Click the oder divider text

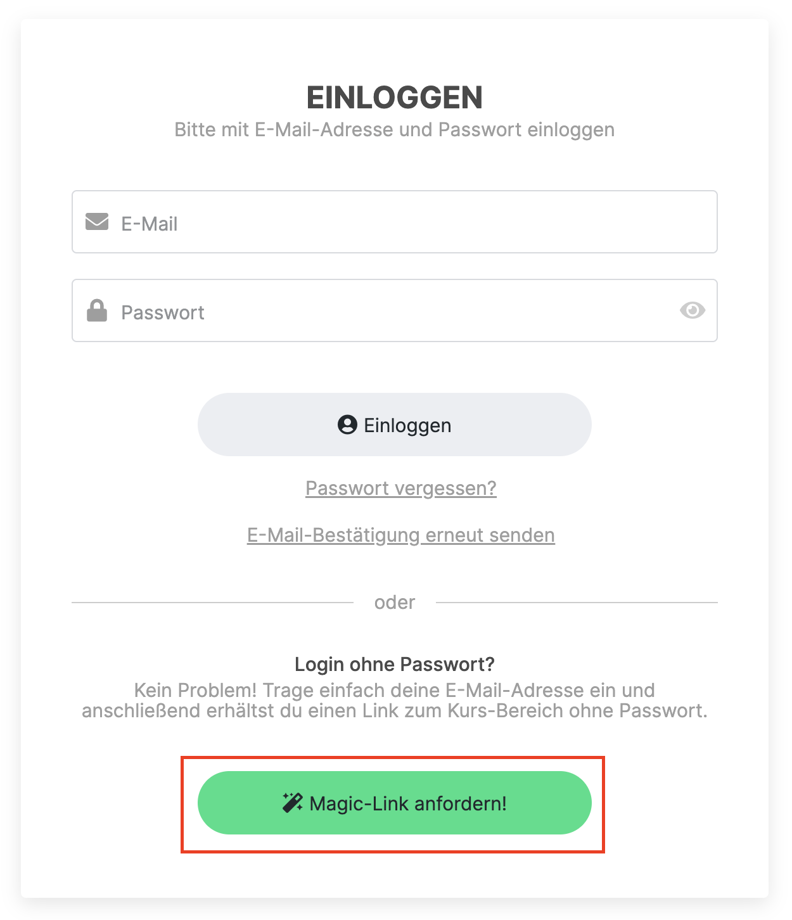pyautogui.click(x=394, y=602)
